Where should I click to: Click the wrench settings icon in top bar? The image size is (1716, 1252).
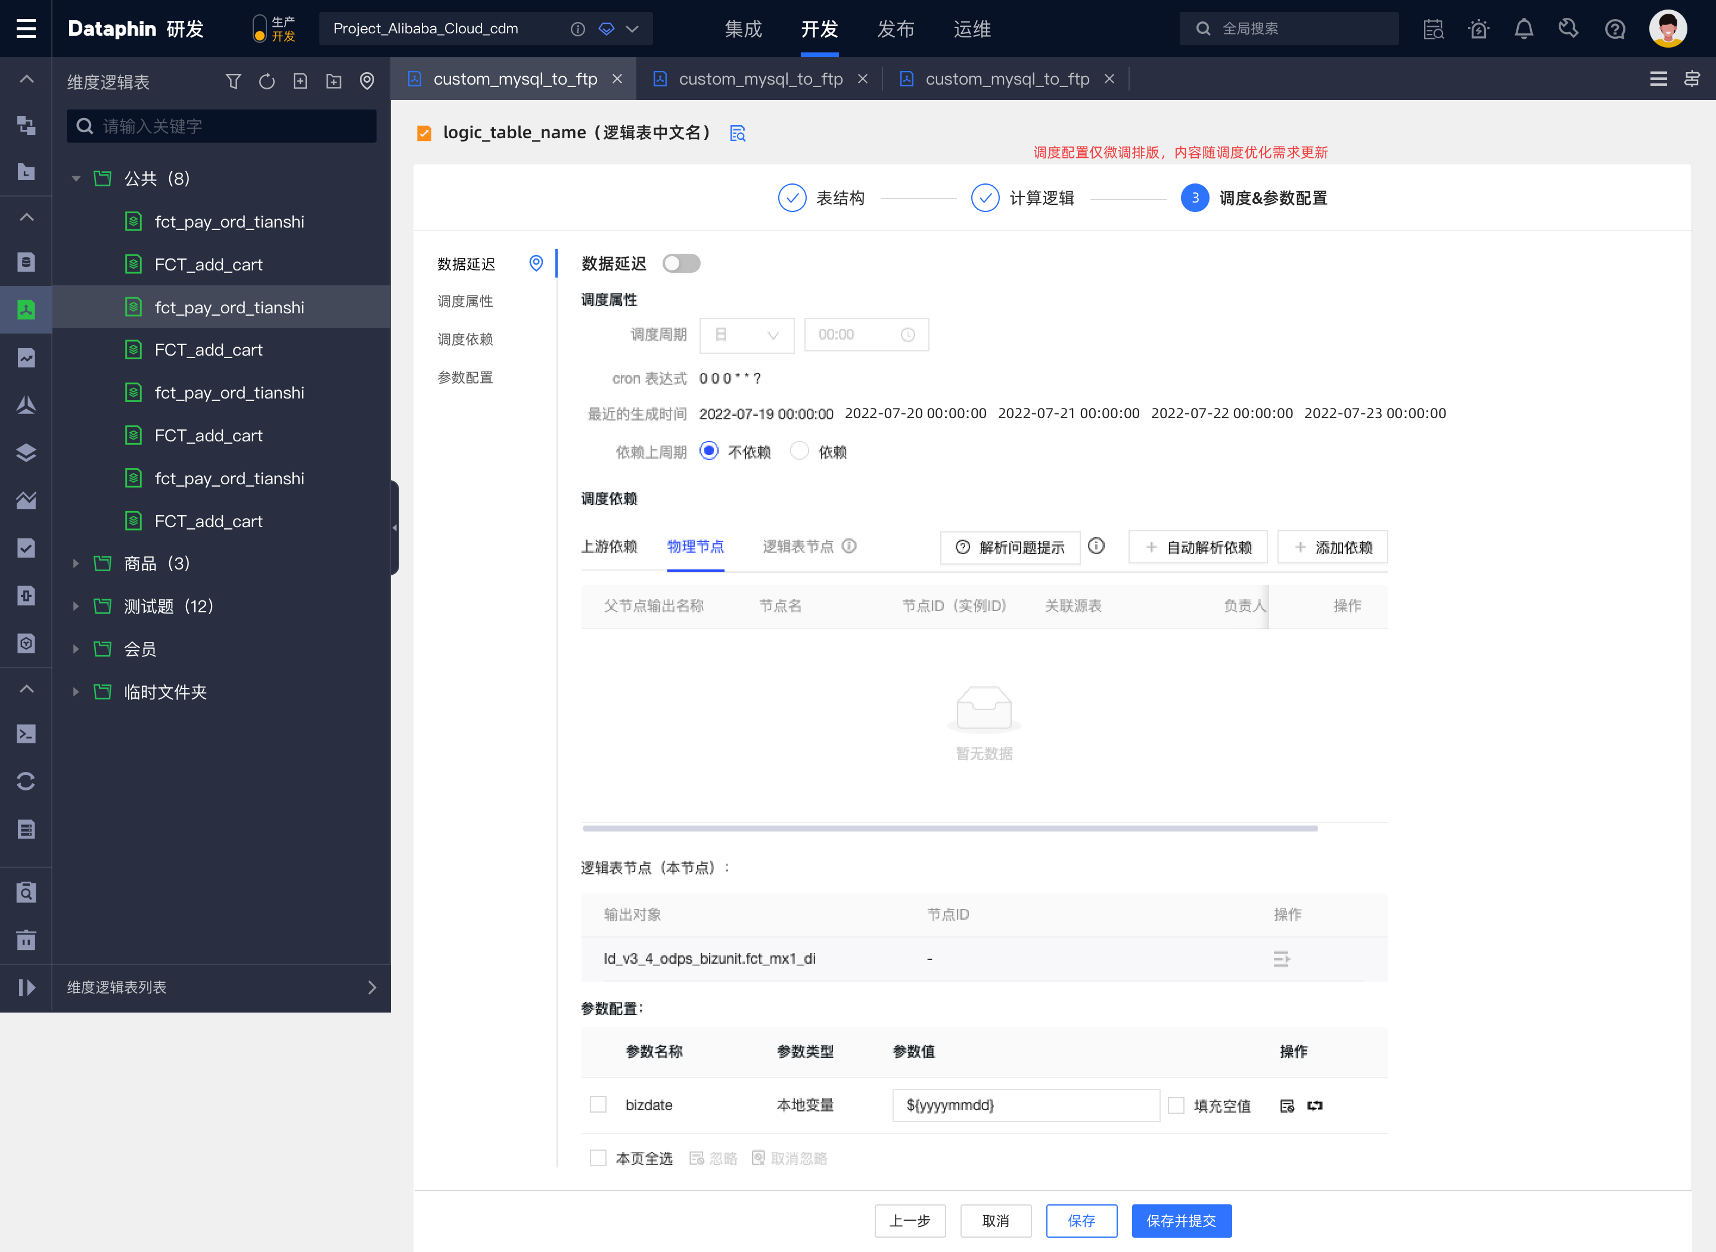[1569, 28]
